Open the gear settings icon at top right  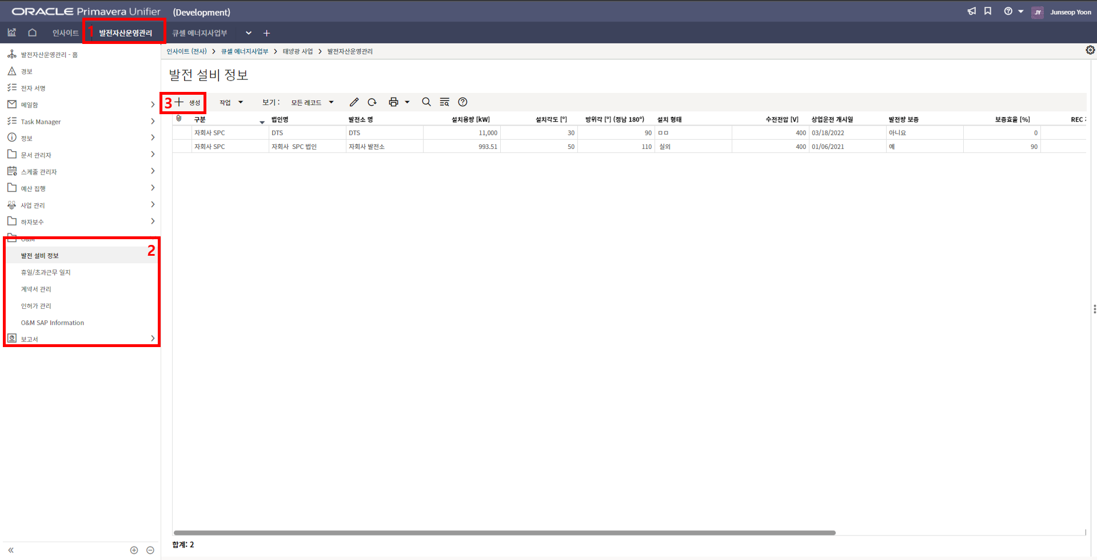tap(1090, 50)
